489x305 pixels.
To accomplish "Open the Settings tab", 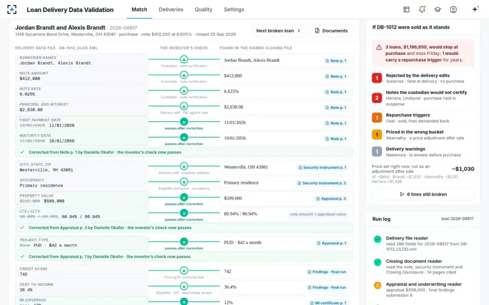I will pyautogui.click(x=234, y=9).
